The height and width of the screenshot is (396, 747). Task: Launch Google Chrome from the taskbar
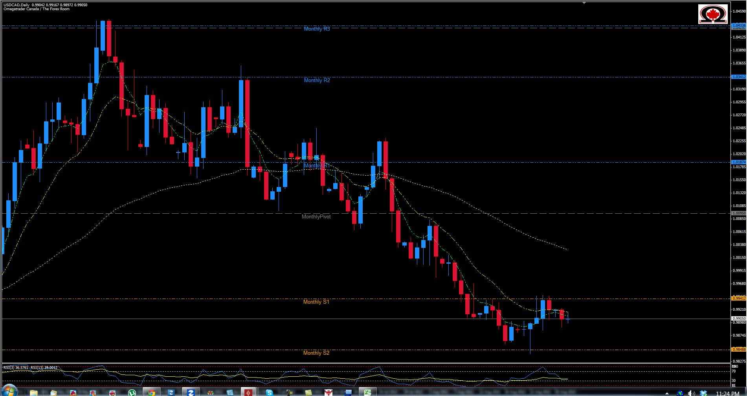coord(151,392)
